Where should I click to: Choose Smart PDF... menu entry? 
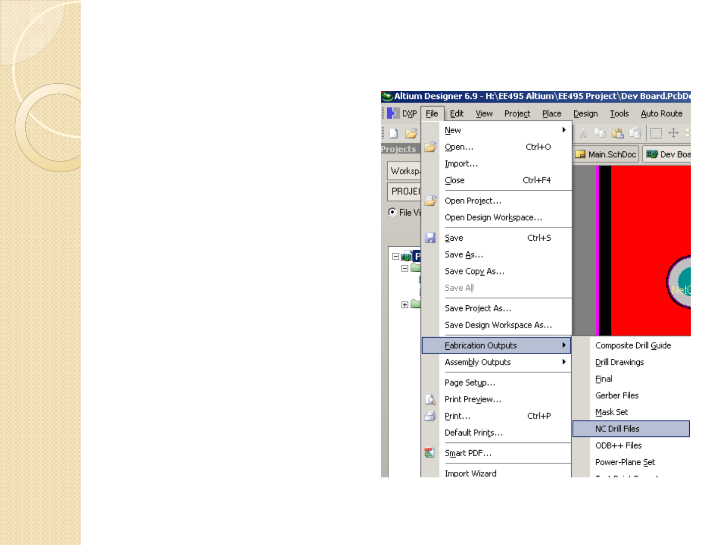pyautogui.click(x=497, y=453)
